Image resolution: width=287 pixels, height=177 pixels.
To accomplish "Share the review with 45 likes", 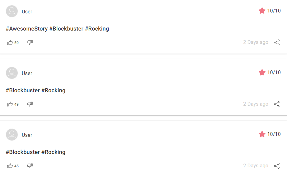I will click(277, 166).
